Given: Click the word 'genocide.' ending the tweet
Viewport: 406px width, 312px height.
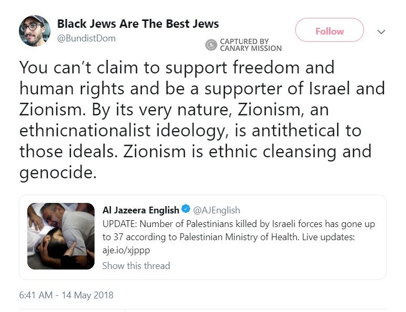Looking at the screenshot, I should [x=58, y=173].
